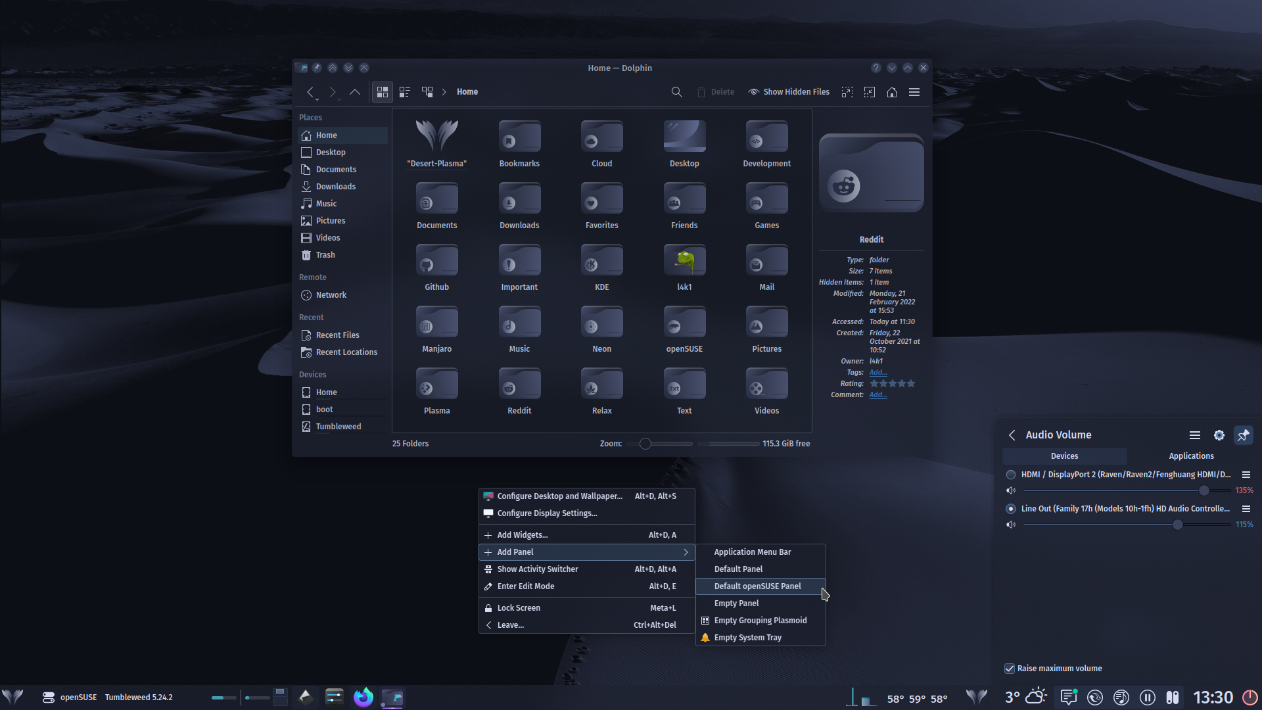The image size is (1262, 710).
Task: Switch to the Applications tab
Action: point(1191,456)
